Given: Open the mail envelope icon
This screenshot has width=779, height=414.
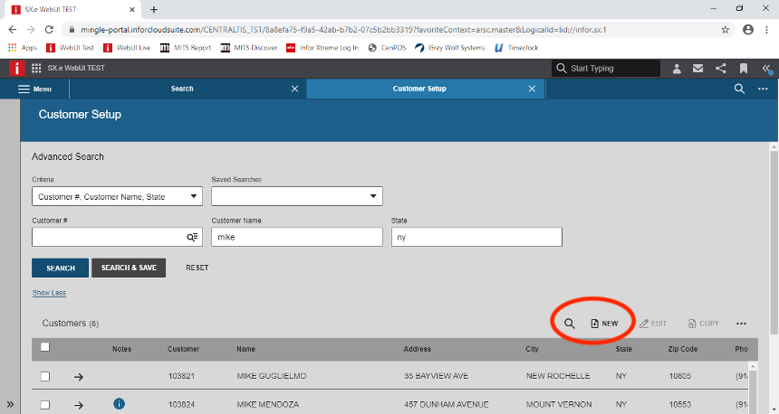Looking at the screenshot, I should [698, 69].
